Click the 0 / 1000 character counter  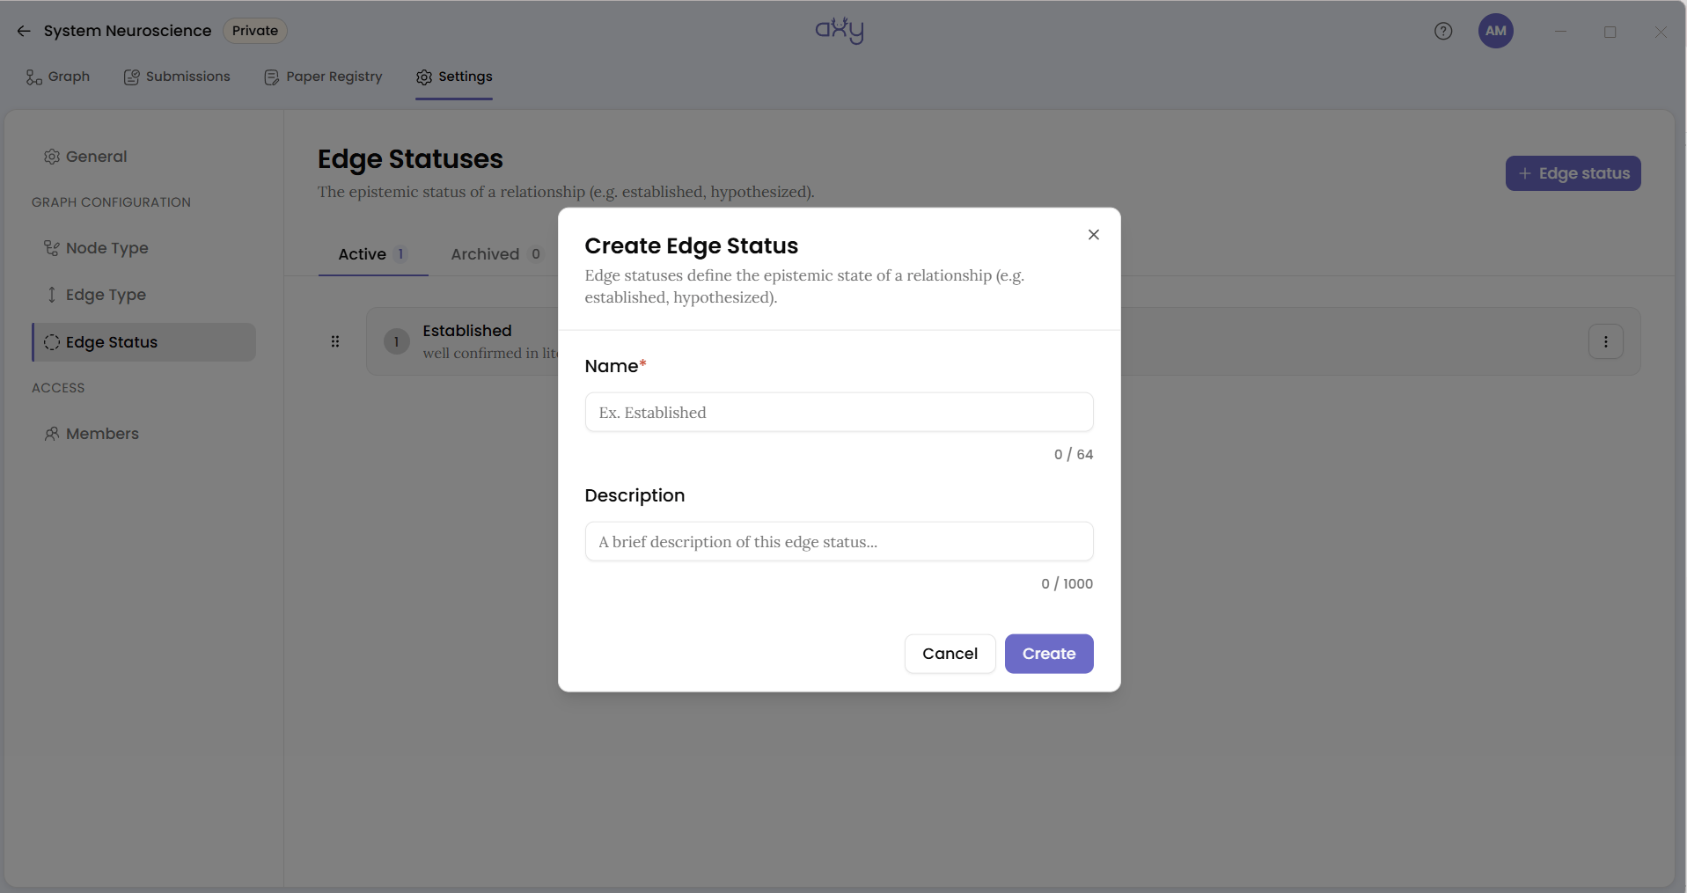1067,584
